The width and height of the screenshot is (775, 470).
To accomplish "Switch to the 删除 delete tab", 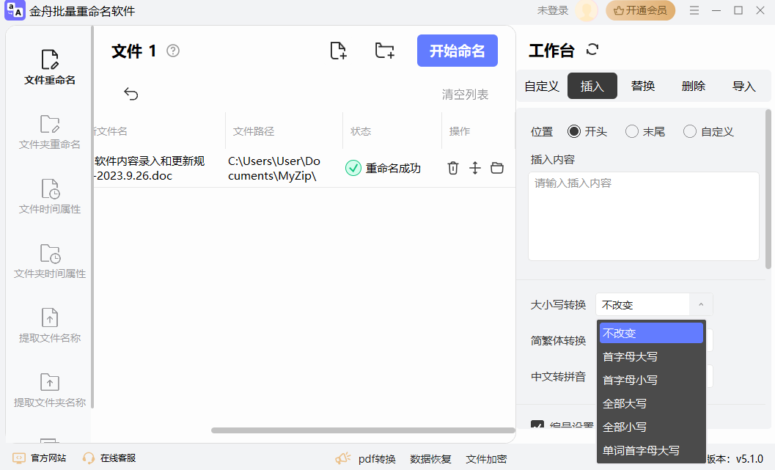I will pyautogui.click(x=694, y=86).
